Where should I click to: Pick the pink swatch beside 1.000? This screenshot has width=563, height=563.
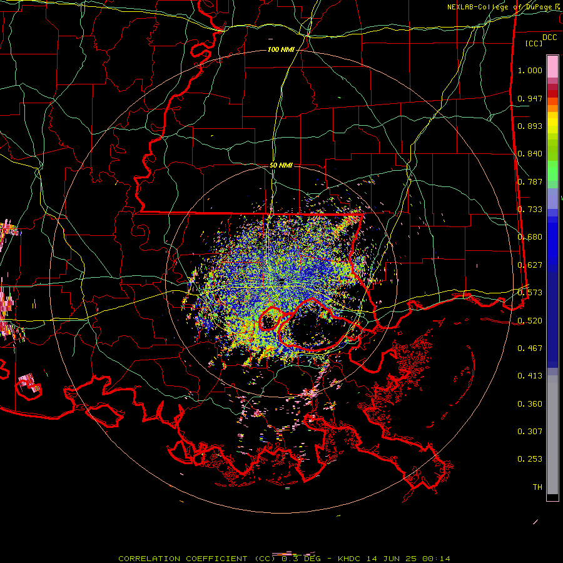pos(552,68)
